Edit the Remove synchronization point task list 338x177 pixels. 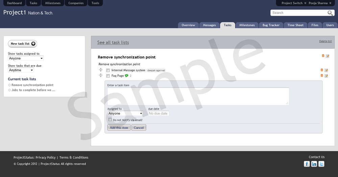328,56
